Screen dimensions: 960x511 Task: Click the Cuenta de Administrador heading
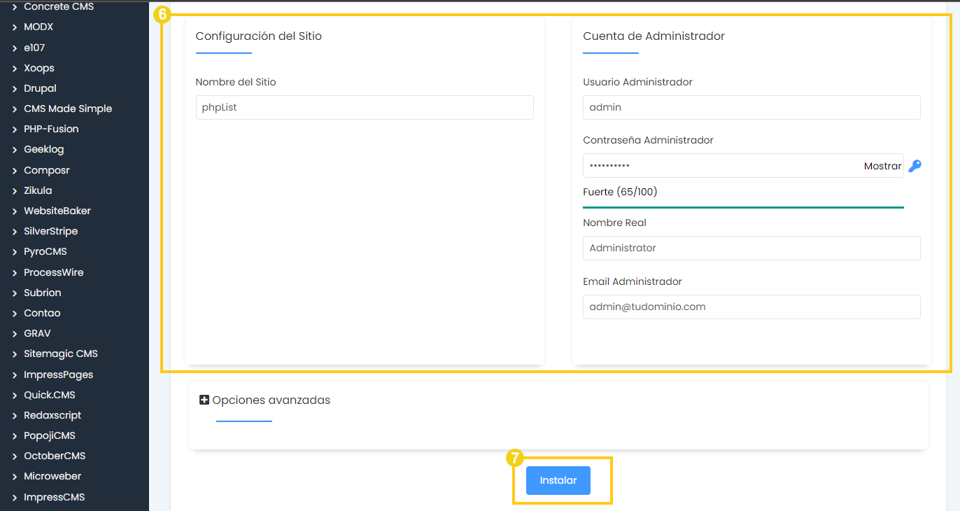(x=654, y=36)
